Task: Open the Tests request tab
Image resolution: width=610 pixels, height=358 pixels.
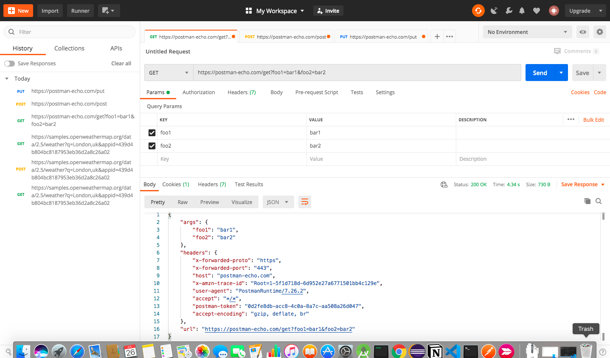Action: coord(357,92)
